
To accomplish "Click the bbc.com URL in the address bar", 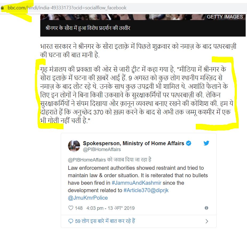I will tap(67, 8).
